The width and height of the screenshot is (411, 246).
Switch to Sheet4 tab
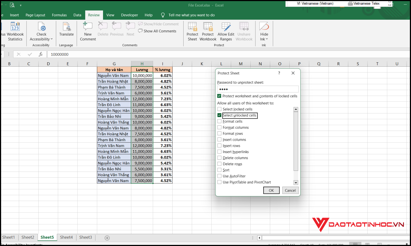tap(66, 237)
